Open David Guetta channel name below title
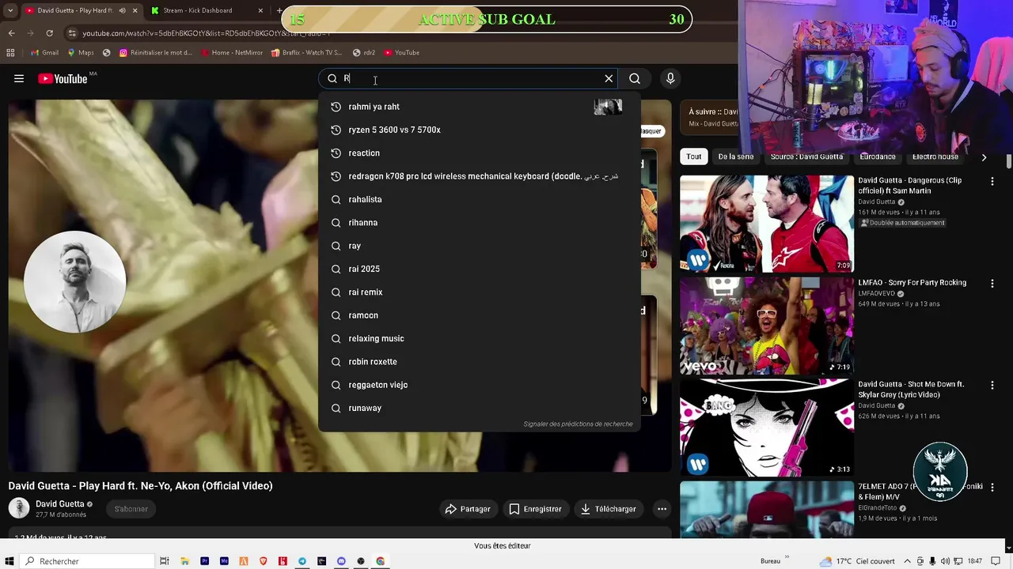1013x569 pixels. (x=60, y=504)
